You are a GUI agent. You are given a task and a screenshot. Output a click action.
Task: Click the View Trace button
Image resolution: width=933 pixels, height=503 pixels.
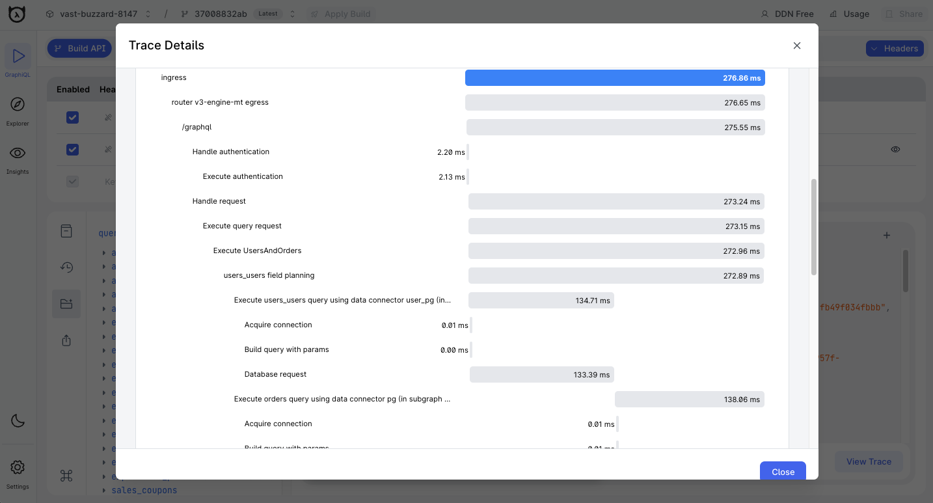coord(869,462)
